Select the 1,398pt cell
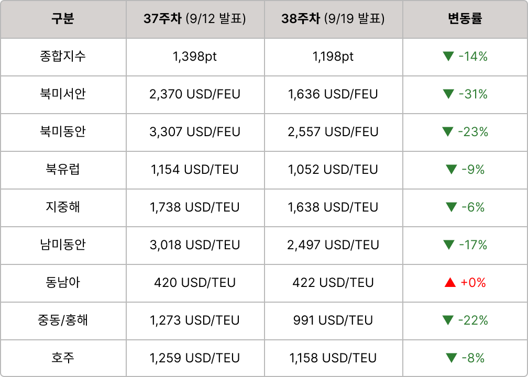 click(x=195, y=57)
